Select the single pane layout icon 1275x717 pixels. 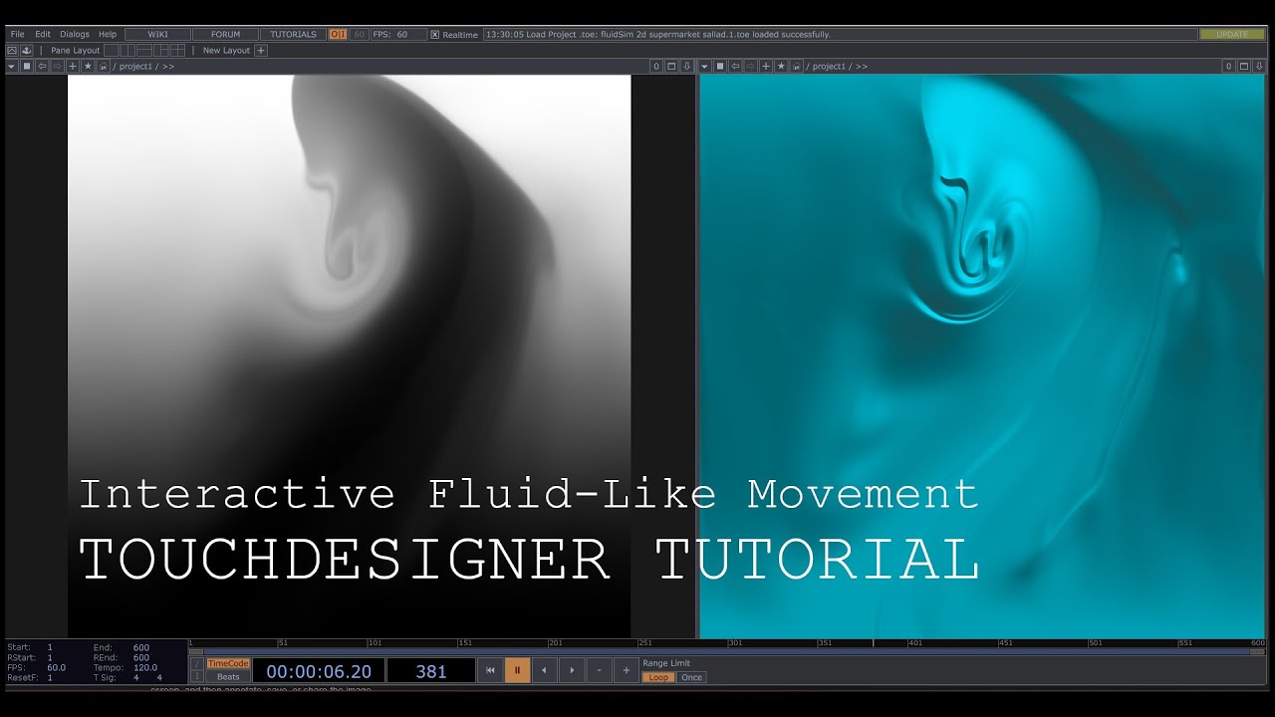pos(111,50)
